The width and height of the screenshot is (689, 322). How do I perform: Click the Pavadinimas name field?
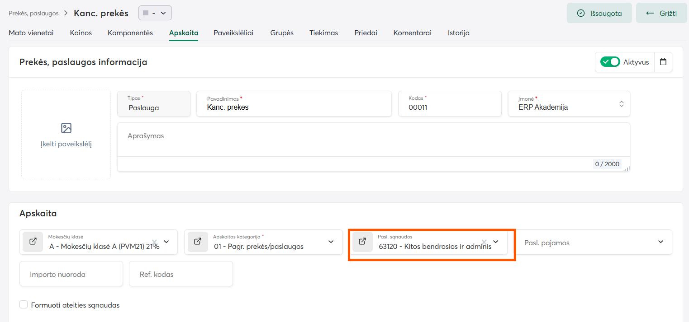294,103
